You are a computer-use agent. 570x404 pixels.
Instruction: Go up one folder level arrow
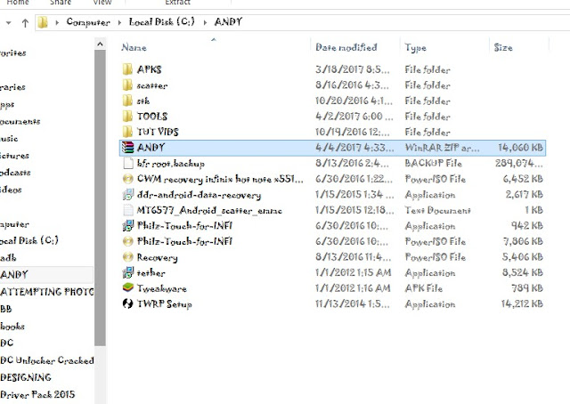[x=25, y=23]
